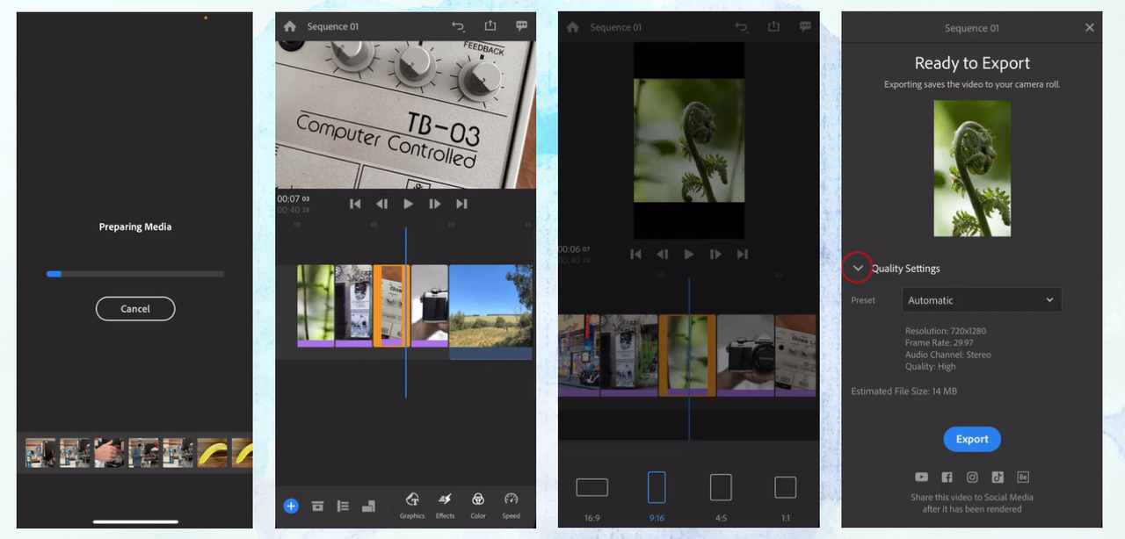Viewport: 1125px width, 539px height.
Task: Tap the blue Export button
Action: click(972, 439)
